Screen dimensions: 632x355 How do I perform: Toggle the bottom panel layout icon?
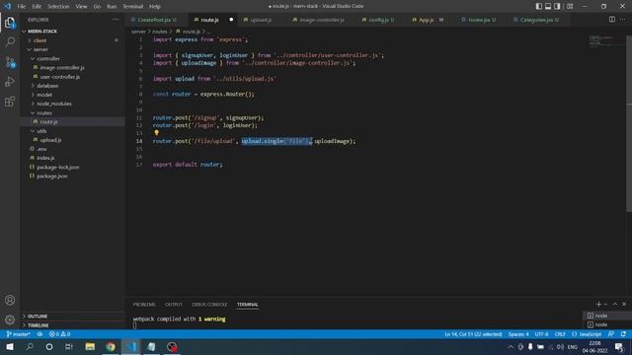548,6
